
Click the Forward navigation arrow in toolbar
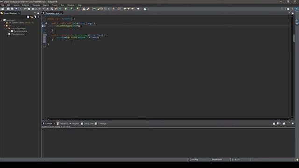pos(138,9)
